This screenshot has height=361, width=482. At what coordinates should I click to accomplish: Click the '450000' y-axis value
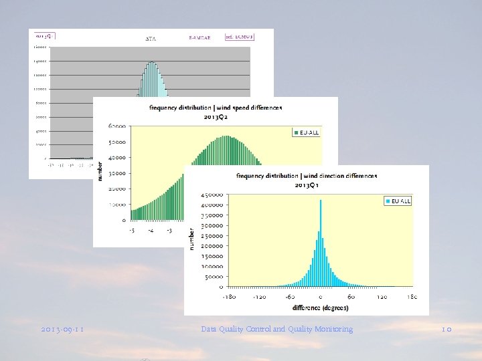pos(212,195)
